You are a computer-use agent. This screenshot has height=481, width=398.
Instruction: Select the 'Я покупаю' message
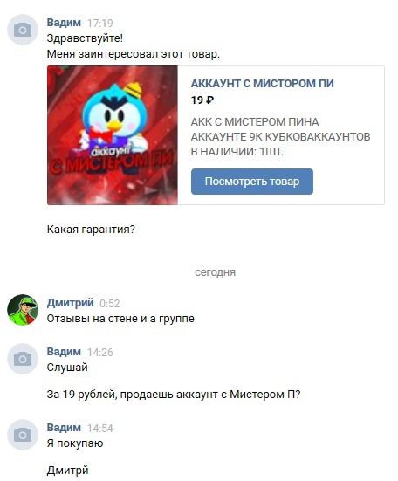click(75, 443)
